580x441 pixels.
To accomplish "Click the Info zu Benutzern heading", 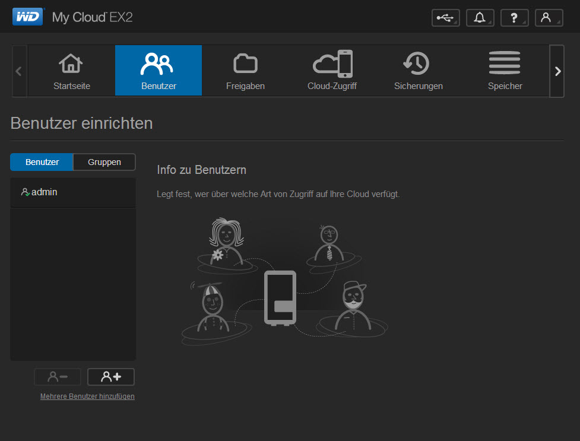I will pyautogui.click(x=202, y=170).
